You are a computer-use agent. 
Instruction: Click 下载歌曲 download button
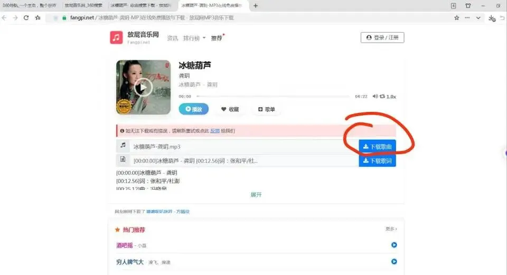[x=377, y=146]
